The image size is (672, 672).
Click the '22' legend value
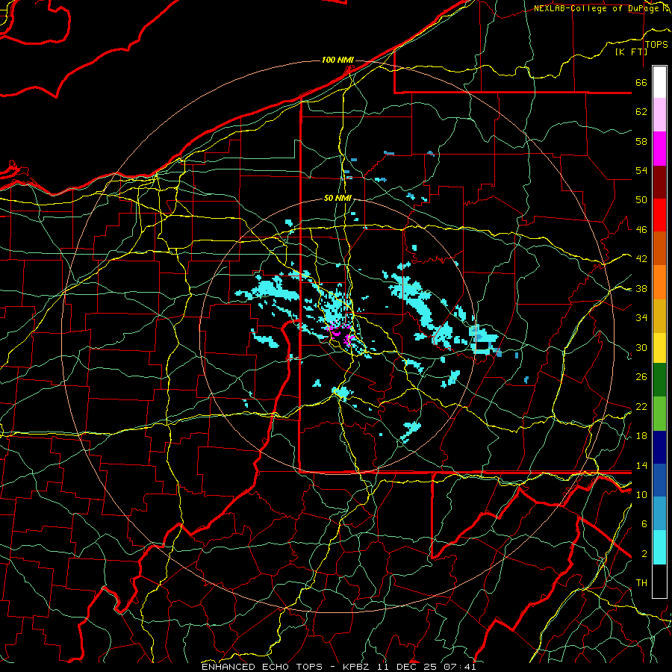(641, 406)
